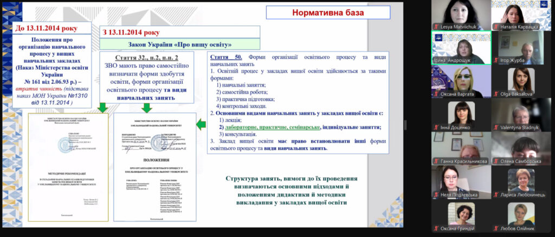Open the Положення document image on slide

point(153,168)
